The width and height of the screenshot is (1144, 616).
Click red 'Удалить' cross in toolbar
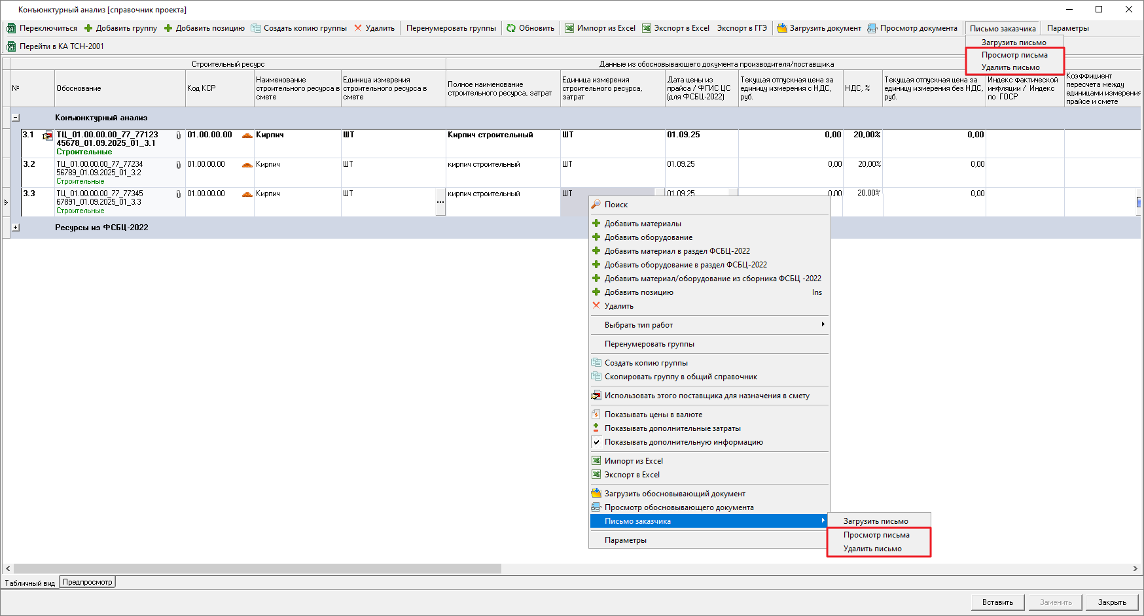[358, 28]
